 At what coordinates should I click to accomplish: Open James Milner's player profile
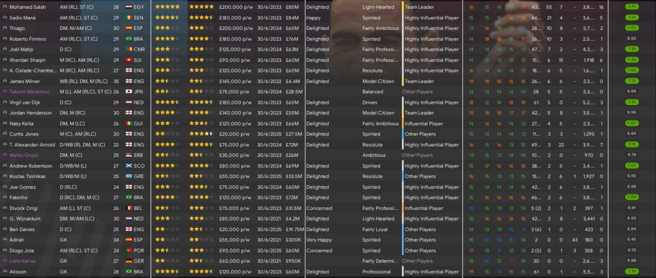(x=24, y=81)
